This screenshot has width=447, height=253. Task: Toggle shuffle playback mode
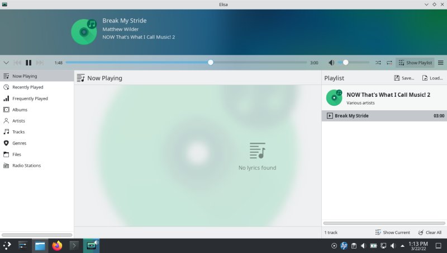point(378,63)
